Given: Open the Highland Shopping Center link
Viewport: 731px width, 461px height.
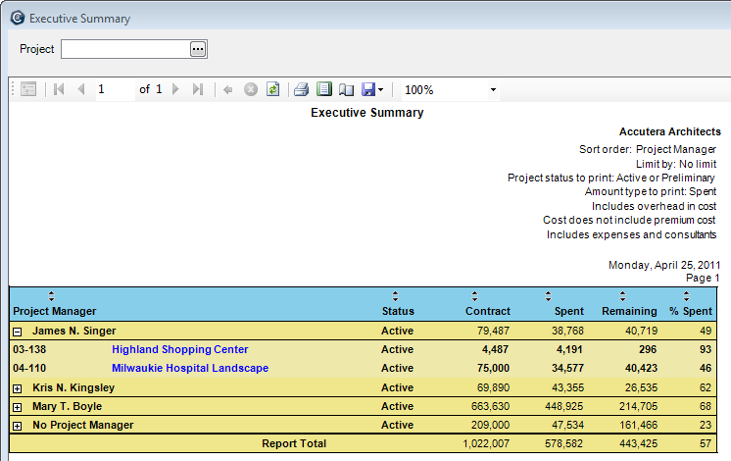Looking at the screenshot, I should point(179,349).
